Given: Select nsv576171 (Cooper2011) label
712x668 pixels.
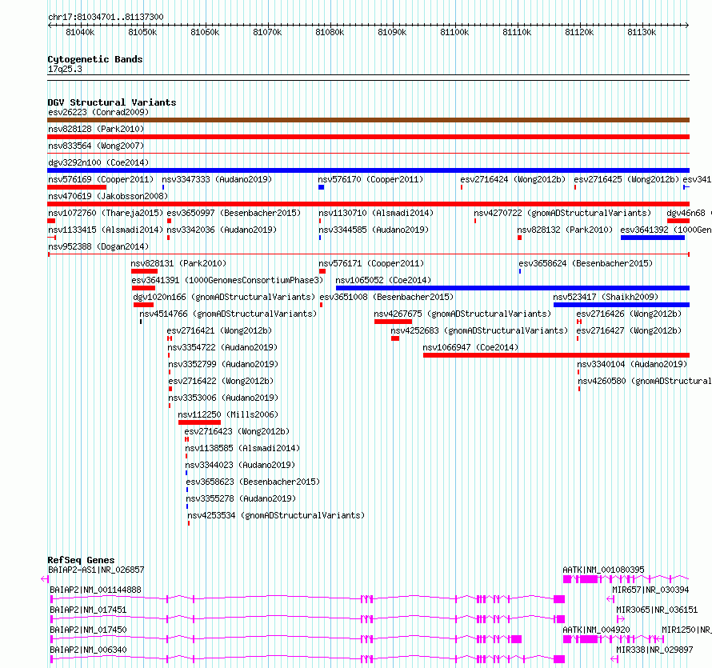Looking at the screenshot, I should 371,263.
